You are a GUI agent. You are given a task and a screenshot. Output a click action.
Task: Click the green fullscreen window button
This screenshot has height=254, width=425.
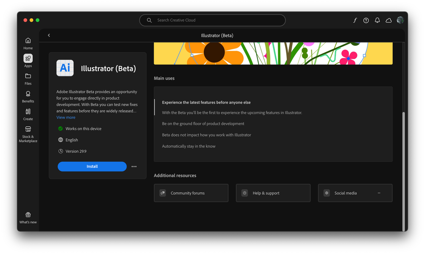[x=38, y=20]
